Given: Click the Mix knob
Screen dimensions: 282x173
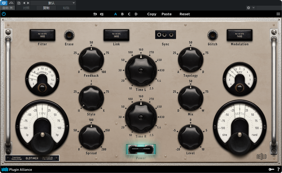Looking at the screenshot, I should [191, 98].
